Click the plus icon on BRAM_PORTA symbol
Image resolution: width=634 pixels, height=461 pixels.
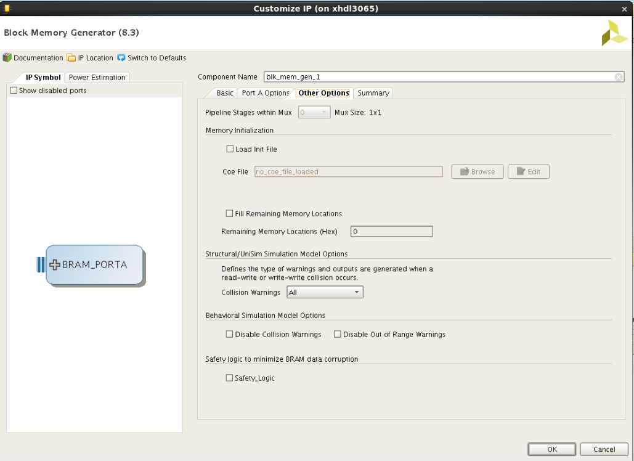click(54, 264)
